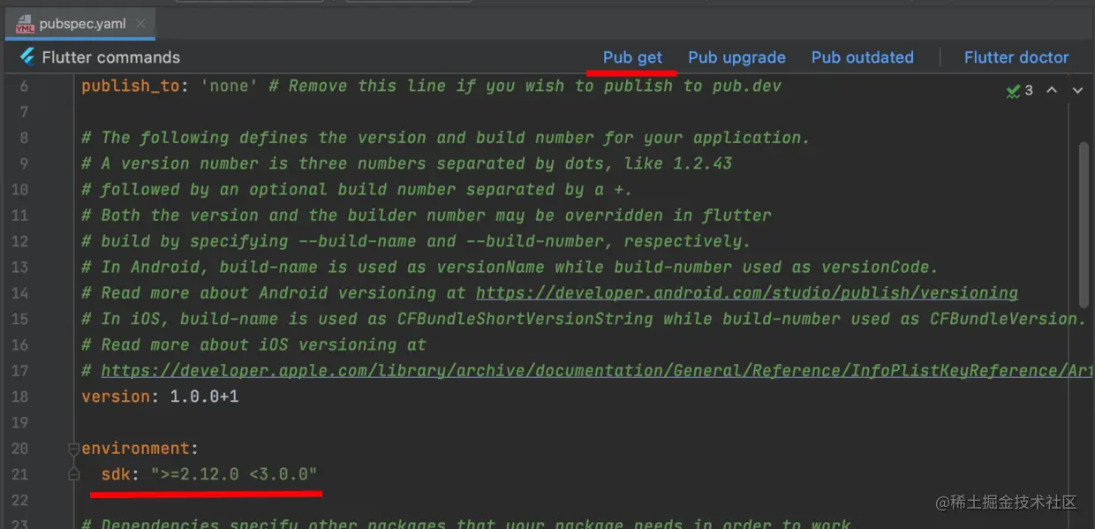This screenshot has width=1095, height=529.
Task: Click the YML file icon on pubspec.yaml tab
Action: point(25,24)
